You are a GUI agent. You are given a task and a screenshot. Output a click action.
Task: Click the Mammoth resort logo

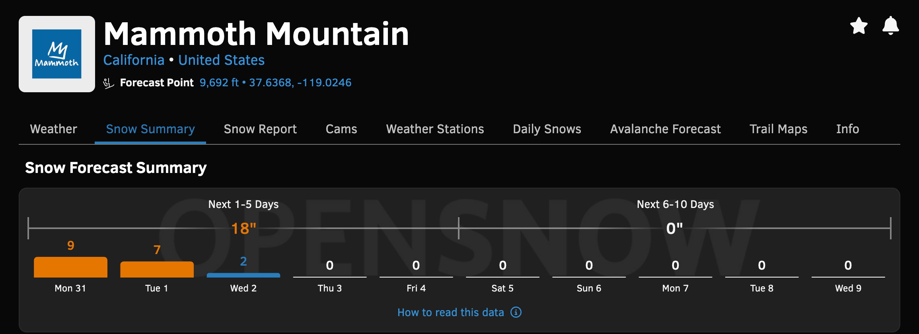click(57, 54)
